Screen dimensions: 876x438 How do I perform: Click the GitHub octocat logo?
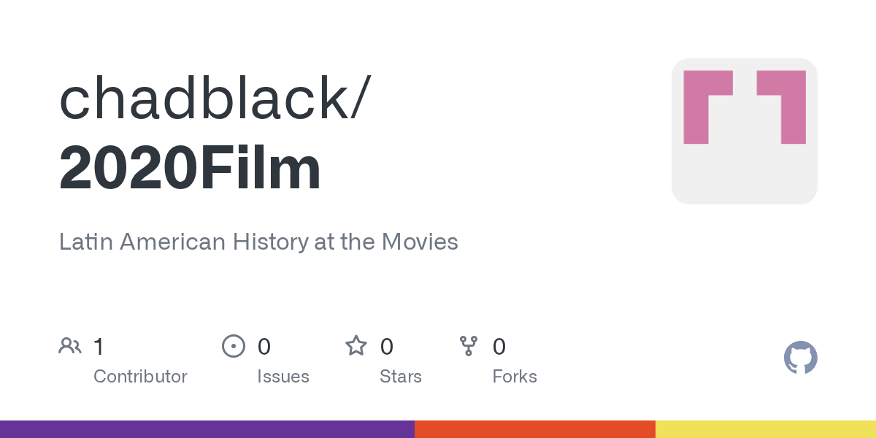[800, 358]
